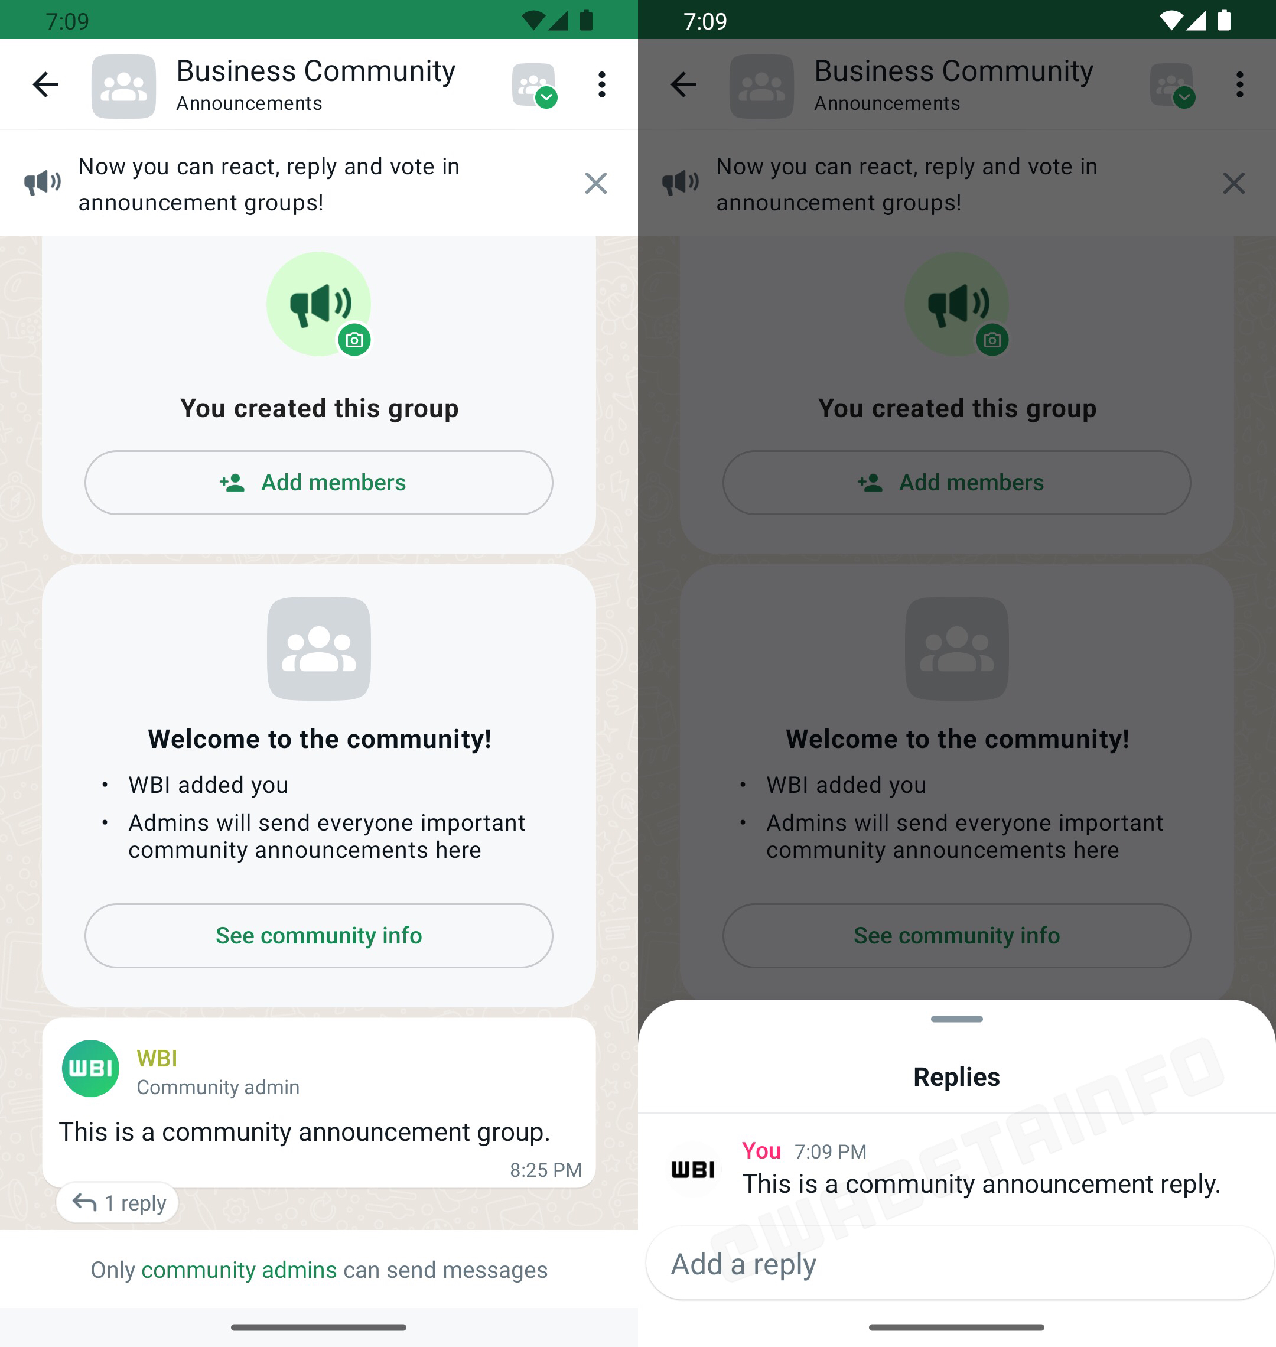Tap the Add a reply input field
The height and width of the screenshot is (1347, 1276).
[957, 1263]
